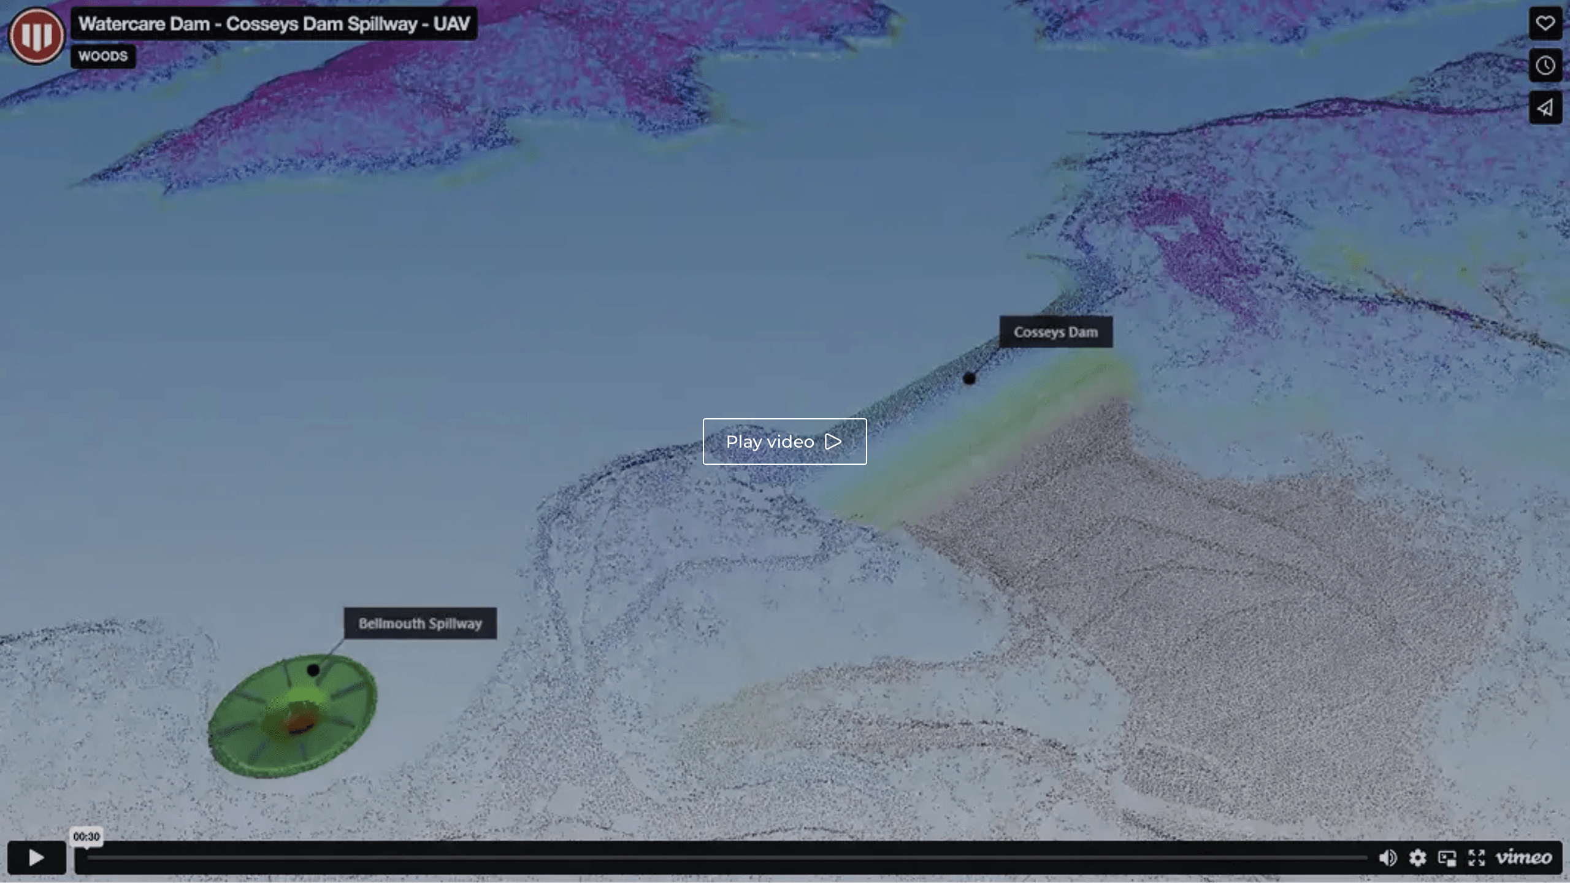Click the Bellmouth Spillway label
1570x883 pixels.
[420, 624]
